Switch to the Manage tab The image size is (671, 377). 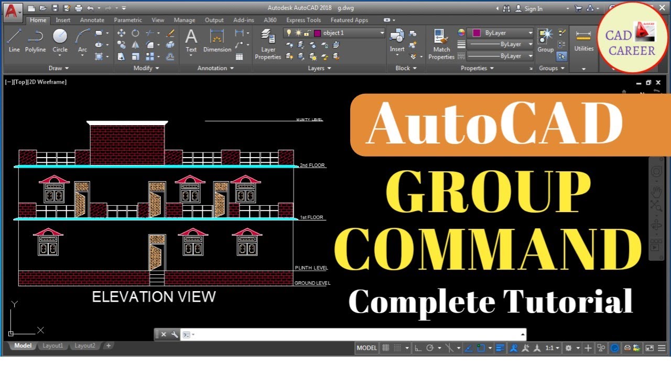point(185,20)
